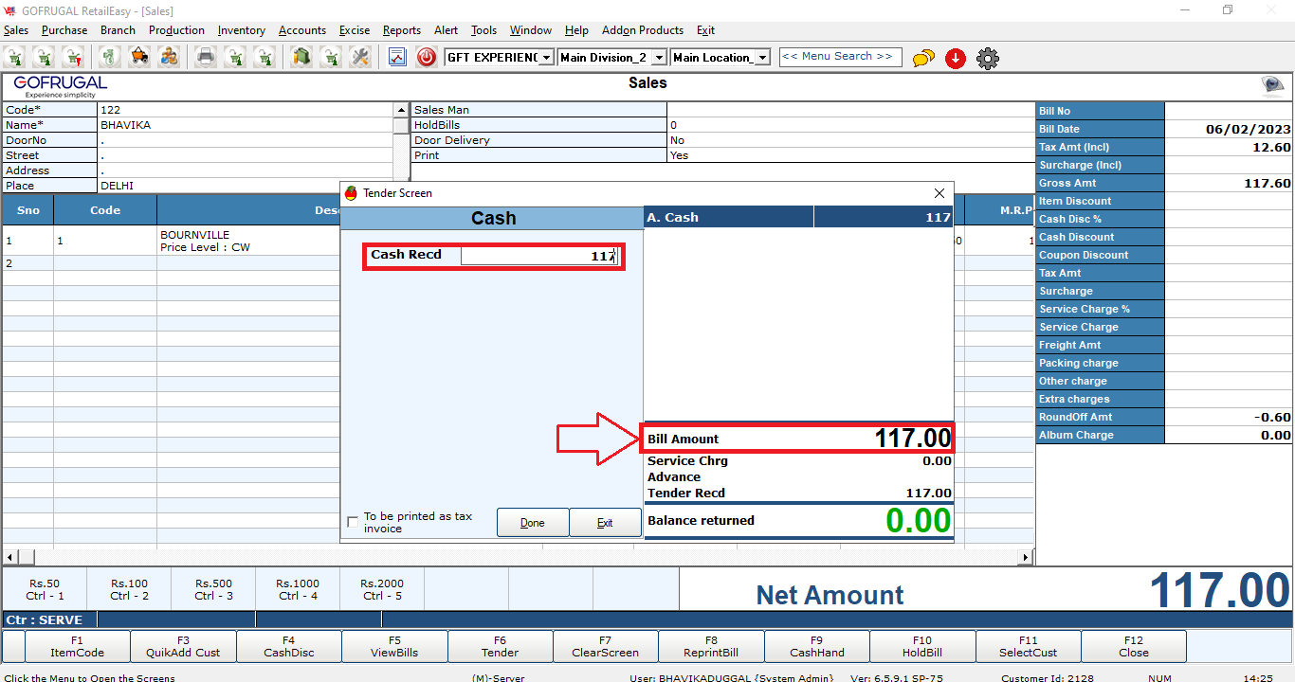Click the printer icon in the toolbar
Screen dimensions: 1295x682
pyautogui.click(x=206, y=58)
